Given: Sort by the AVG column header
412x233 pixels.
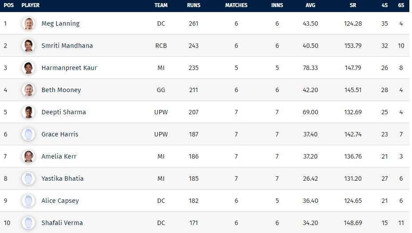Looking at the screenshot, I should click(311, 5).
